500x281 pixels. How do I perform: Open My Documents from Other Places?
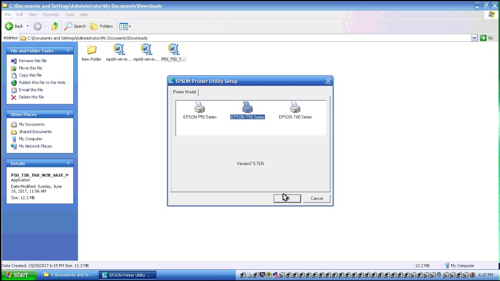point(32,124)
